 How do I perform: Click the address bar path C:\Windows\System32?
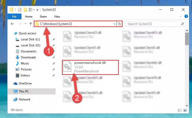point(56,24)
